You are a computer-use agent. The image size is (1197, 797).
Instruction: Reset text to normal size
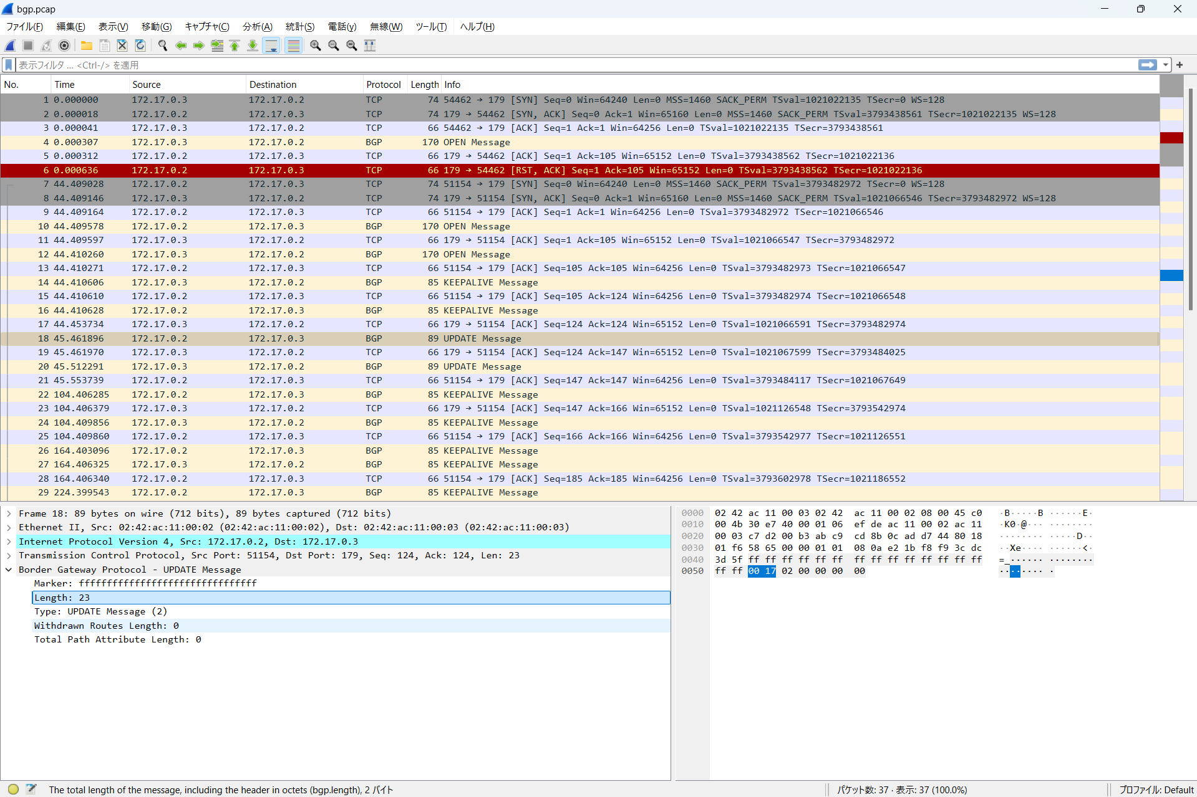click(352, 45)
